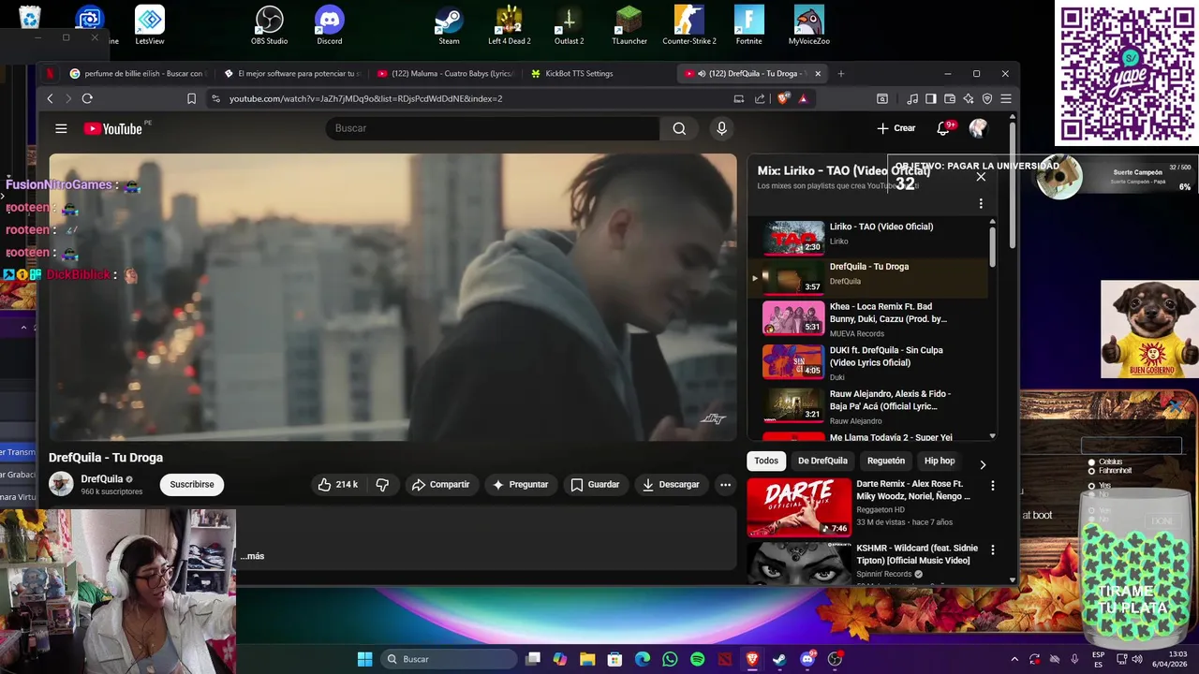Play Khea - Loca Remix in playlist
Image resolution: width=1199 pixels, height=674 pixels.
tap(866, 318)
